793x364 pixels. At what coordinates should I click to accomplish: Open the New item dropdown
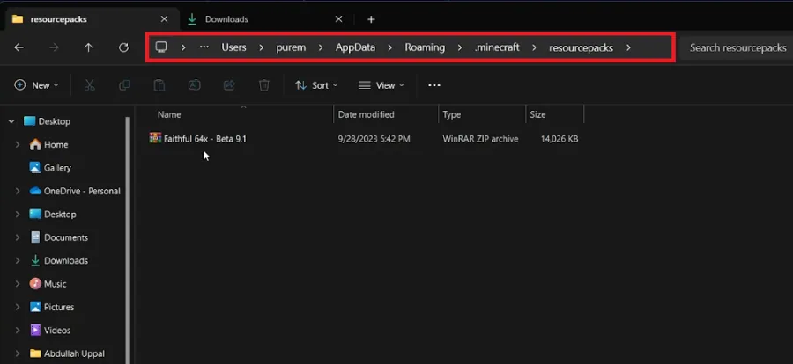click(36, 85)
